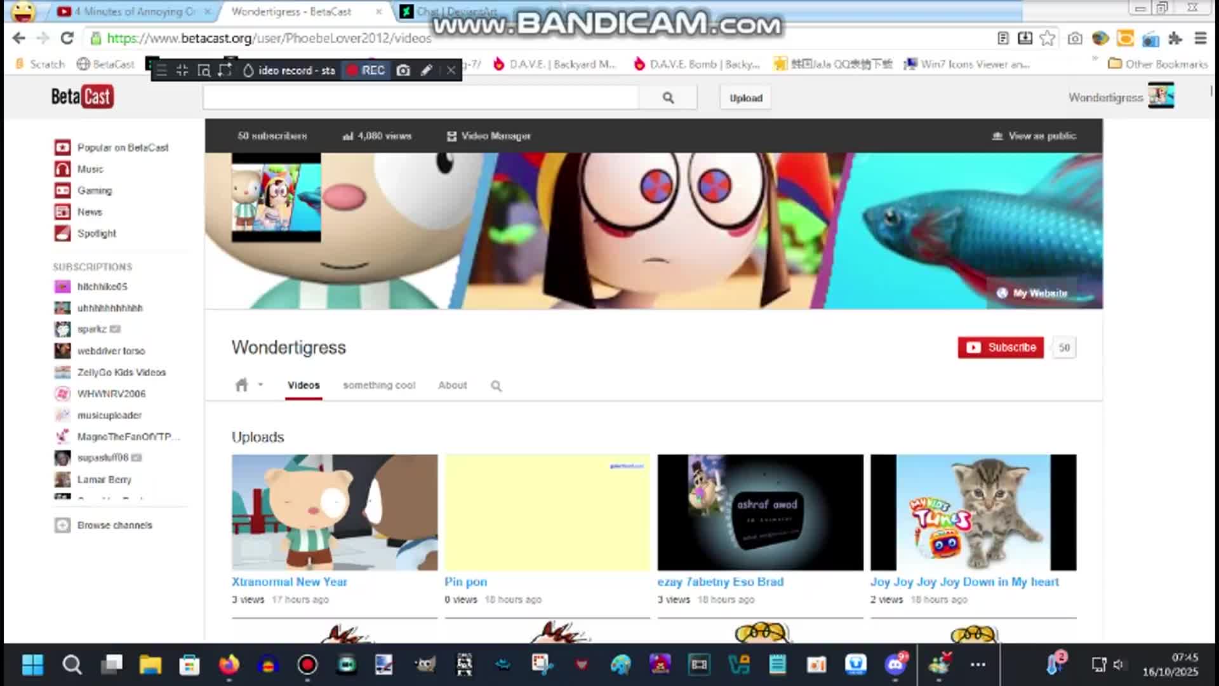Screen dimensions: 1219x686
Task: Open the browser extensions puzzle icon
Action: point(1175,38)
